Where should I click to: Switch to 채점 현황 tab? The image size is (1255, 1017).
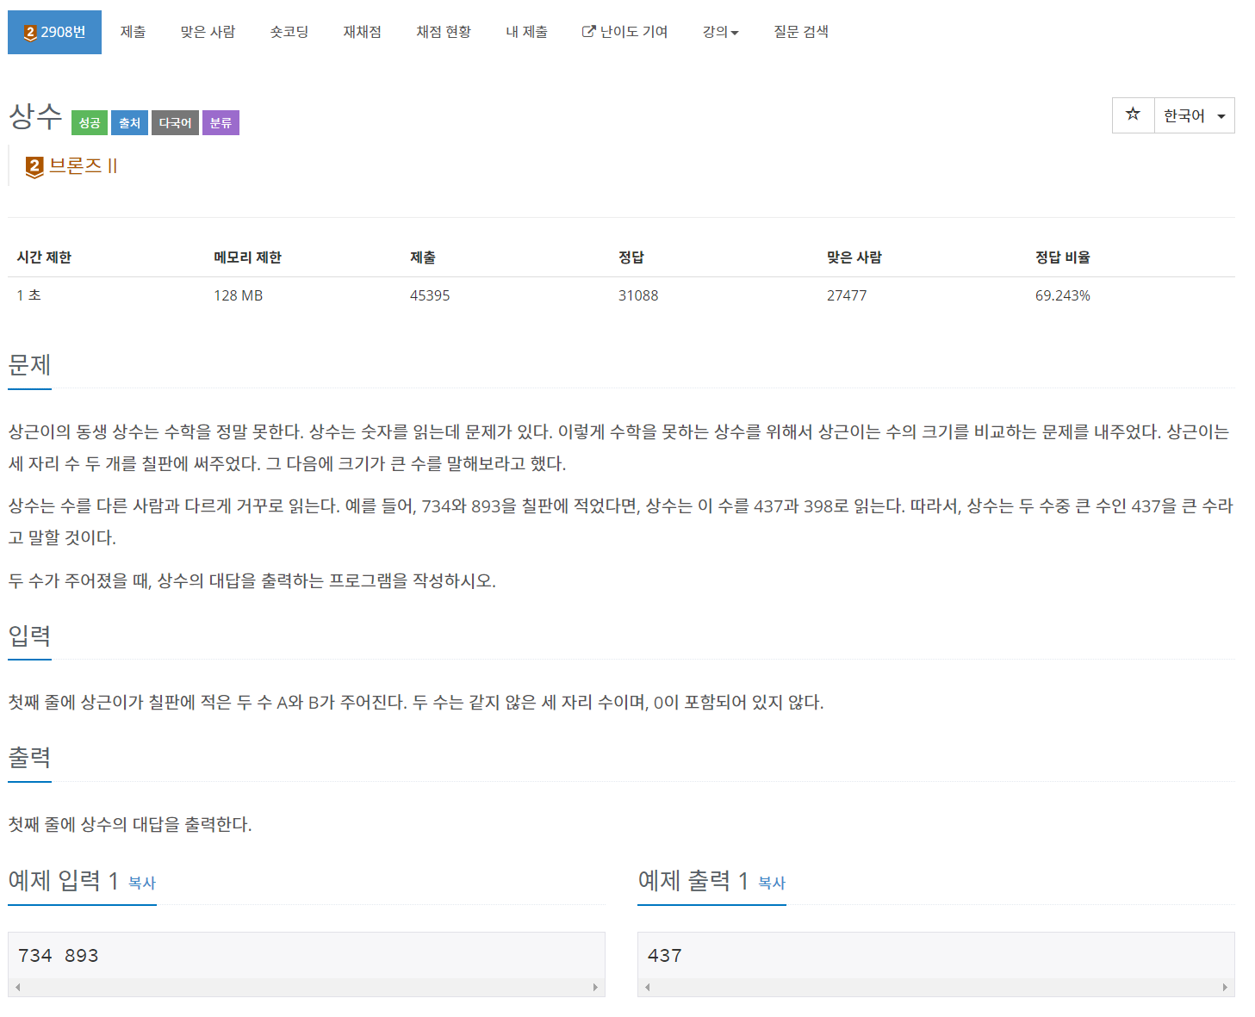444,32
